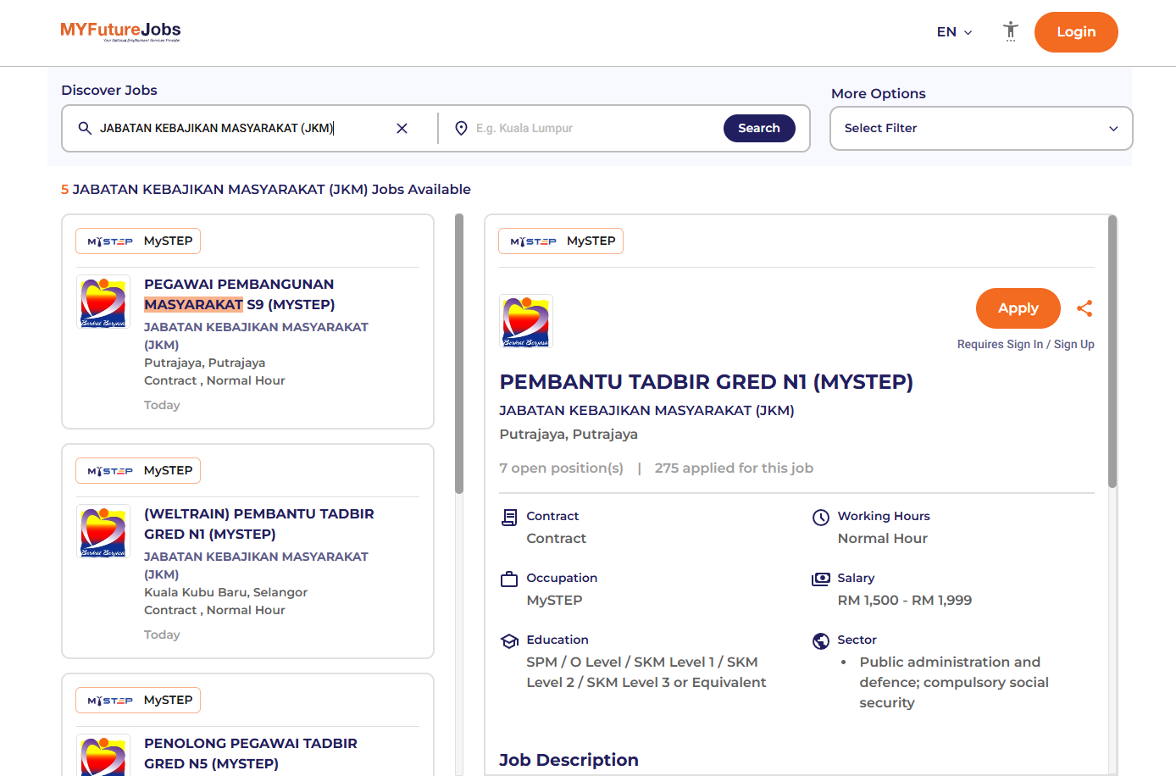This screenshot has width=1176, height=776.
Task: Click the Job Description heading
Action: [569, 760]
